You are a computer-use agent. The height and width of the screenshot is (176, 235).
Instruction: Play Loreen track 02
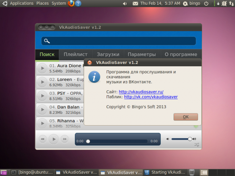42,82
